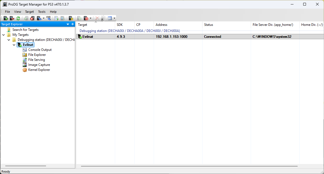Sort by File Server Dir. column header

click(x=275, y=25)
